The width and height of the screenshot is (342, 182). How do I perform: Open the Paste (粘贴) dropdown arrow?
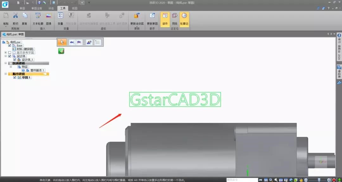(x=6, y=26)
